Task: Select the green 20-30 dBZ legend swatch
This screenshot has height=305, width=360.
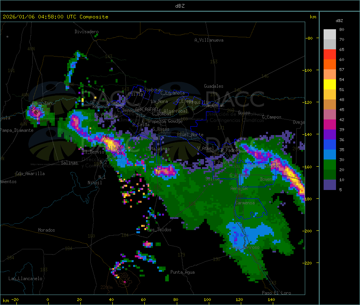Action: pos(330,164)
